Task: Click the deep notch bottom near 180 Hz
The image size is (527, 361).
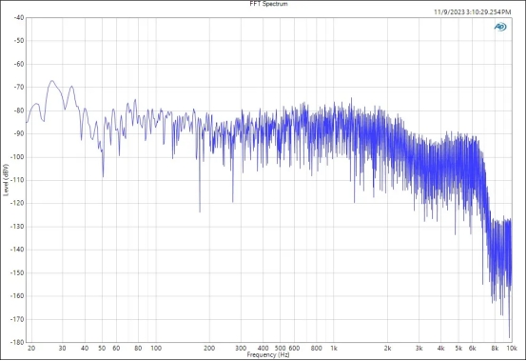Action: click(x=200, y=211)
